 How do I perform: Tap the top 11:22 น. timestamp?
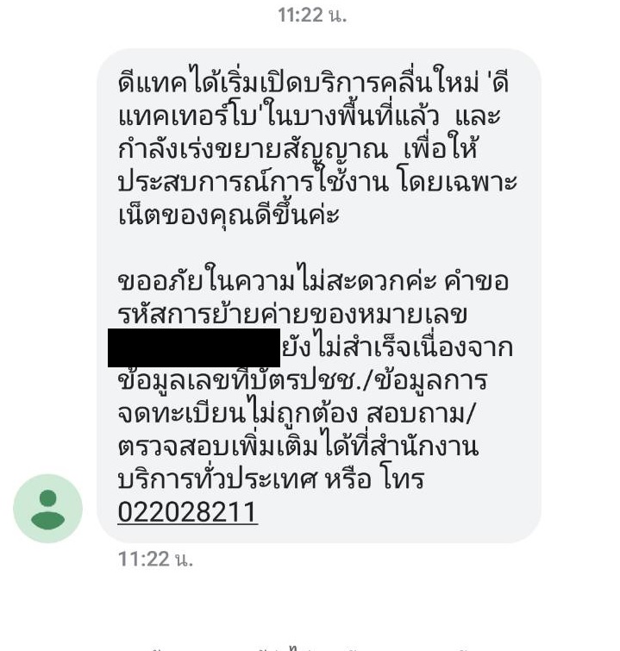[x=312, y=16]
